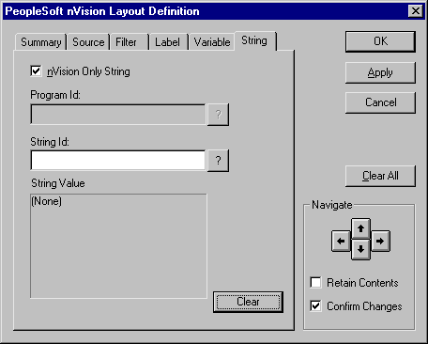
Task: Switch to the Variable tab
Action: click(x=212, y=42)
